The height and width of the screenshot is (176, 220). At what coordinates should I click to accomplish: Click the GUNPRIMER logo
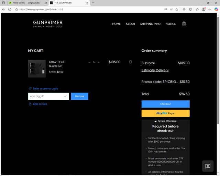click(x=48, y=24)
